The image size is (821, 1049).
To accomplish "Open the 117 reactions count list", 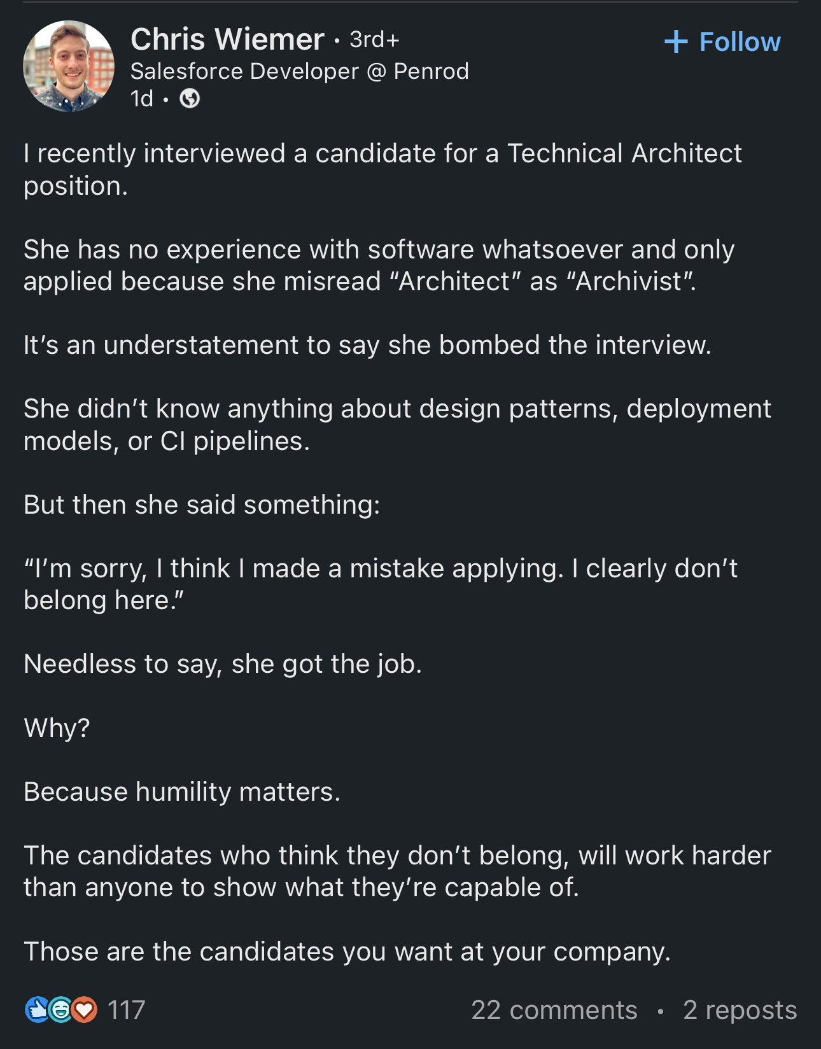I will coord(126,1010).
